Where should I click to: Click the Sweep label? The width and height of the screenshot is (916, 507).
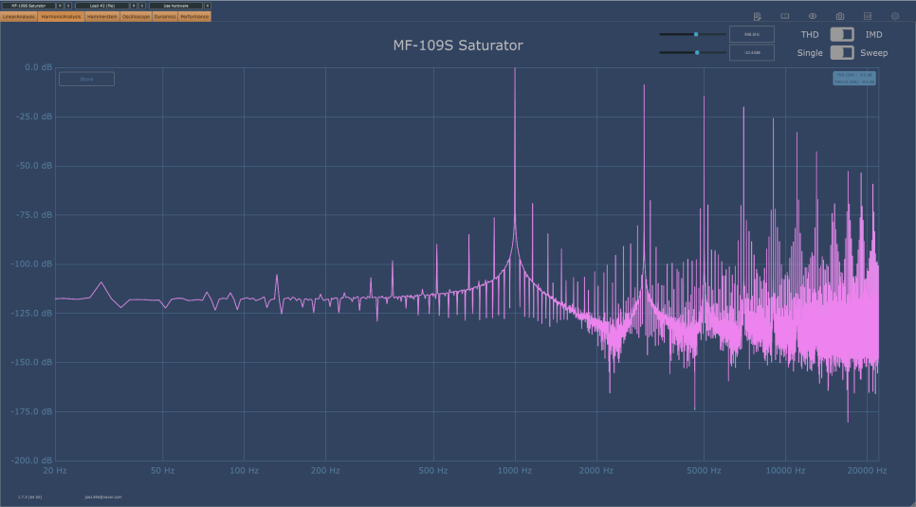[873, 52]
